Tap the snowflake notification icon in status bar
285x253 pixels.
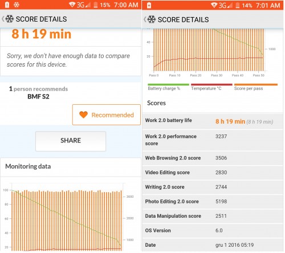[x=17, y=5]
